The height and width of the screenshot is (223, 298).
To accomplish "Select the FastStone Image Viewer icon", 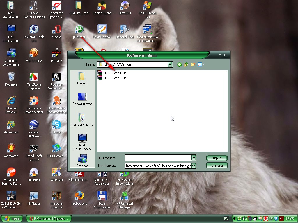I will click(34, 105).
